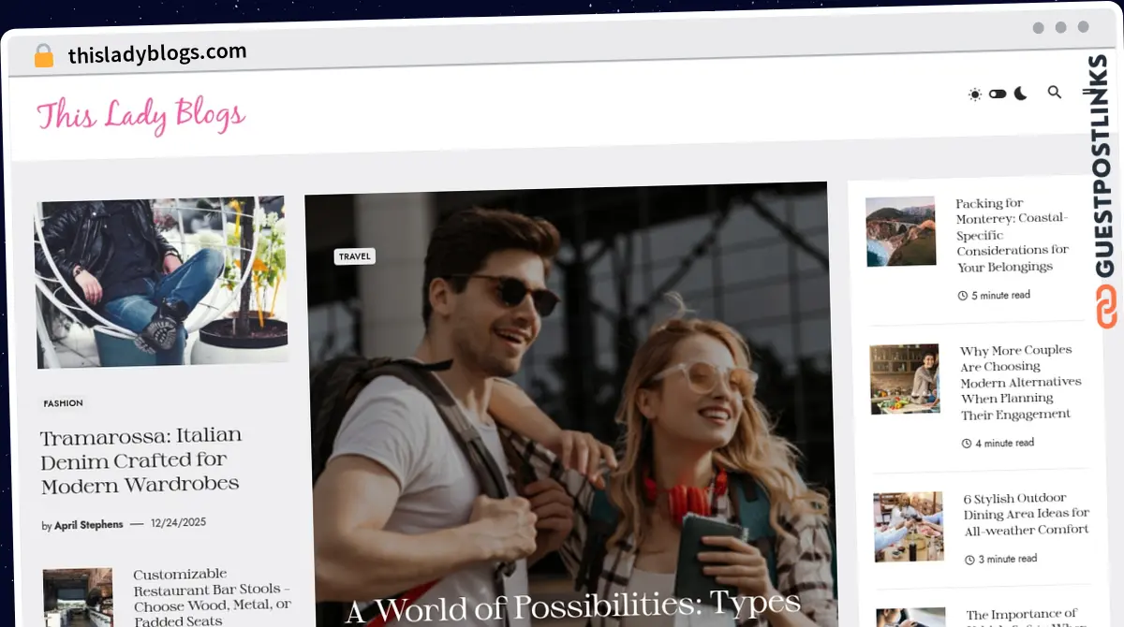Open the This Lady Blogs logo
This screenshot has height=627, width=1124.
[x=140, y=116]
